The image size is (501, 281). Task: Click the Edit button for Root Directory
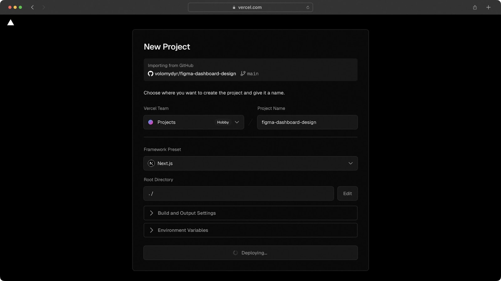[x=347, y=194]
